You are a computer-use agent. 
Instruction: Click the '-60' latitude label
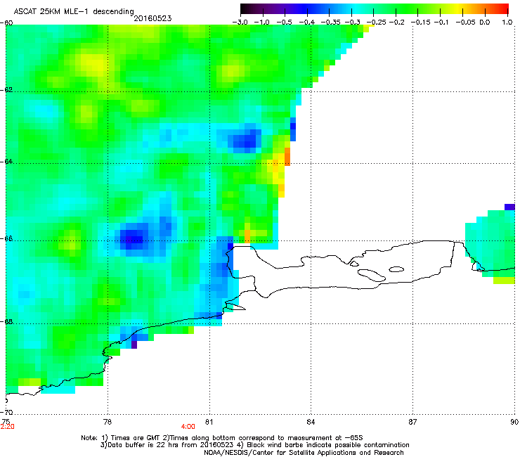[x=6, y=23]
